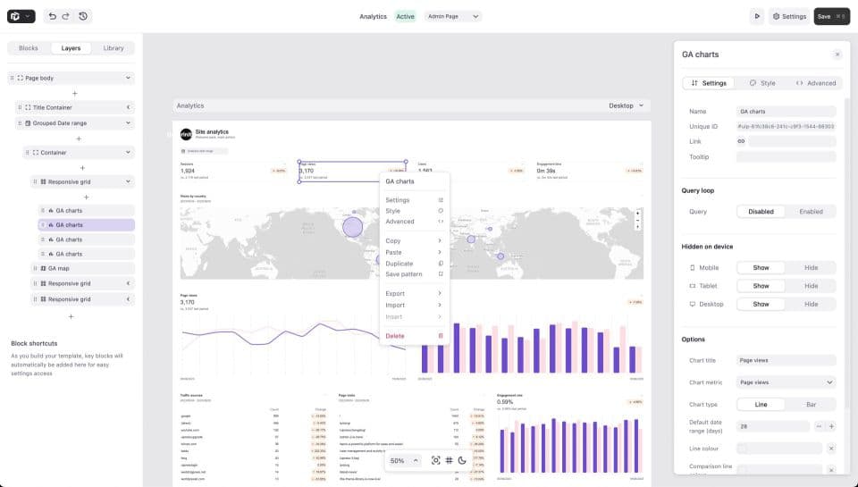858x487 pixels.
Task: Edit the Chart title field
Action: (x=786, y=361)
